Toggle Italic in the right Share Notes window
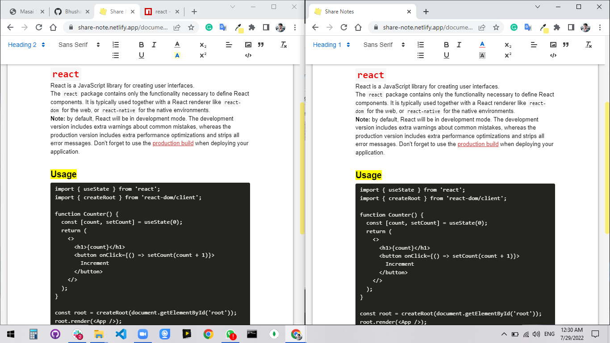Screen dimensions: 610x343 coord(459,45)
